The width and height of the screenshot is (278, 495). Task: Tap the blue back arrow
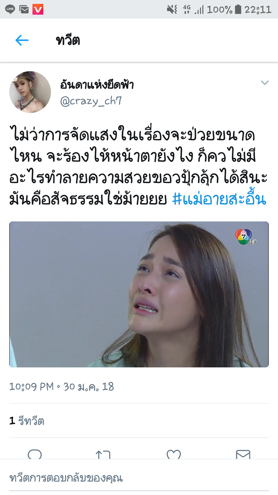tap(22, 40)
